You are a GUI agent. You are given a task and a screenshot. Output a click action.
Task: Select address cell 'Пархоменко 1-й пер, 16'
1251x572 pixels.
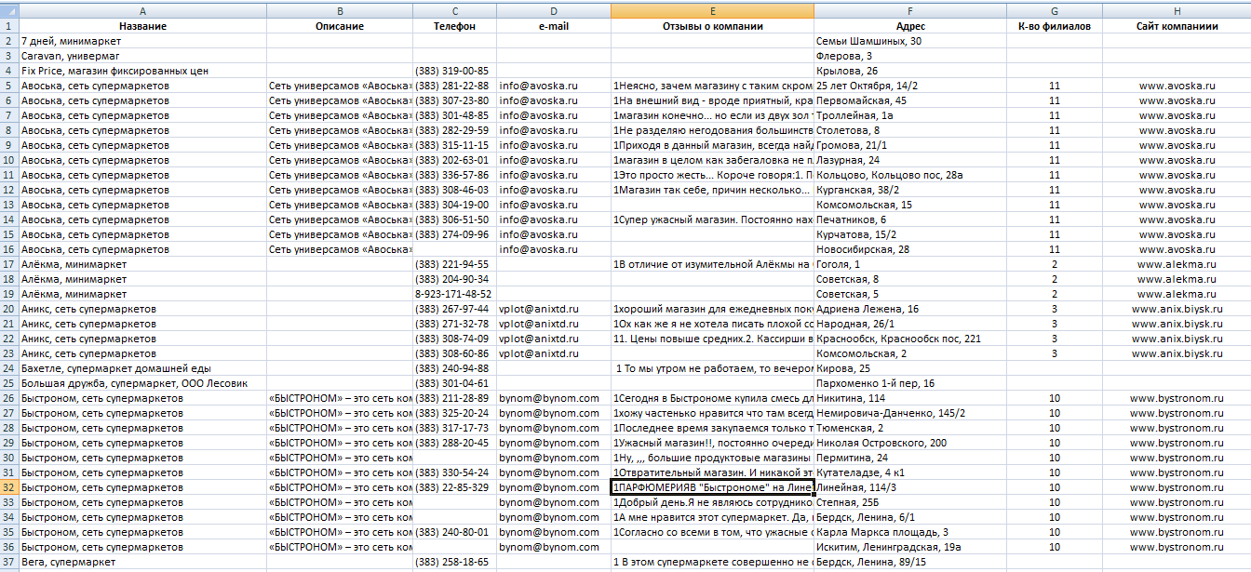909,383
